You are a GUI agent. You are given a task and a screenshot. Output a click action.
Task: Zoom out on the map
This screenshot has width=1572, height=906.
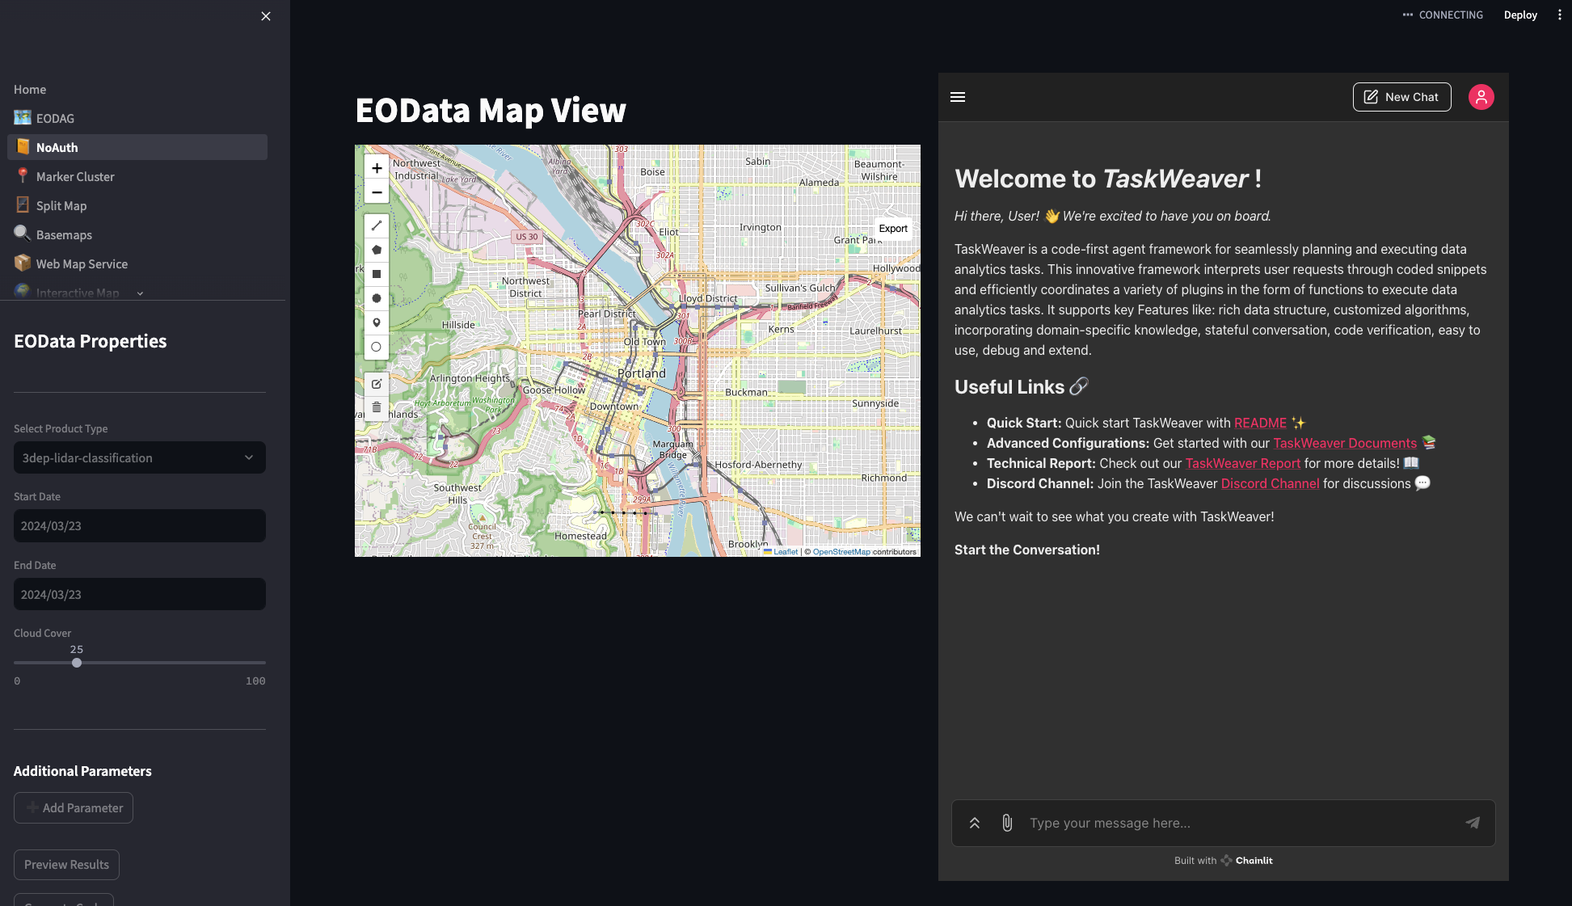[377, 192]
